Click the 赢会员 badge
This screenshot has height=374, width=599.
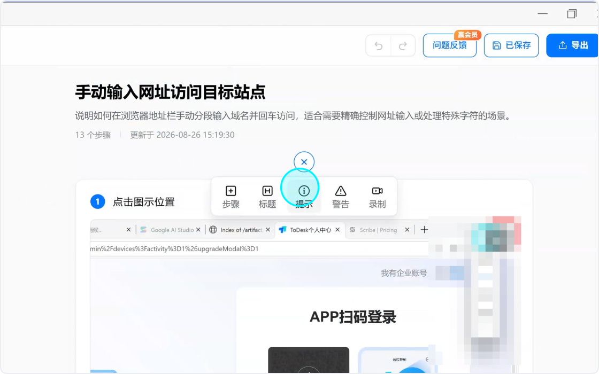point(467,35)
